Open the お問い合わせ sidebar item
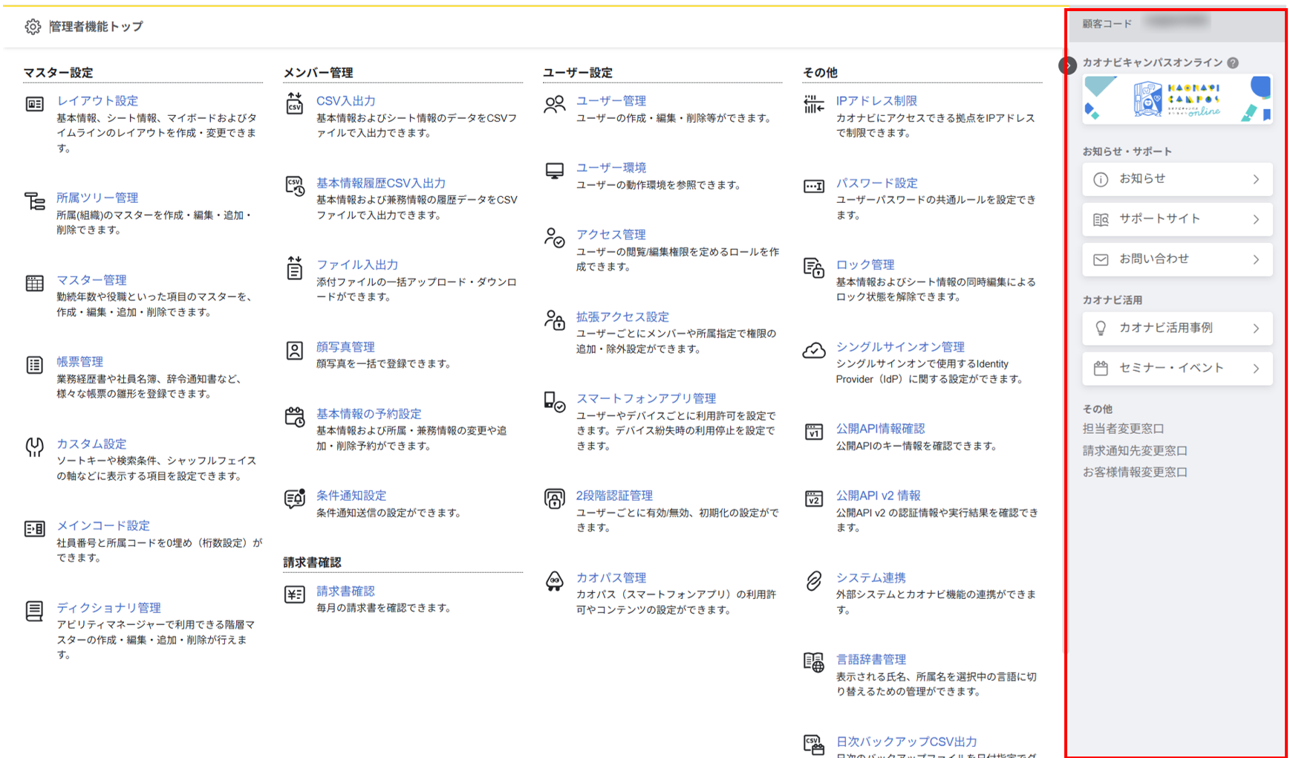This screenshot has width=1290, height=758. [1176, 259]
